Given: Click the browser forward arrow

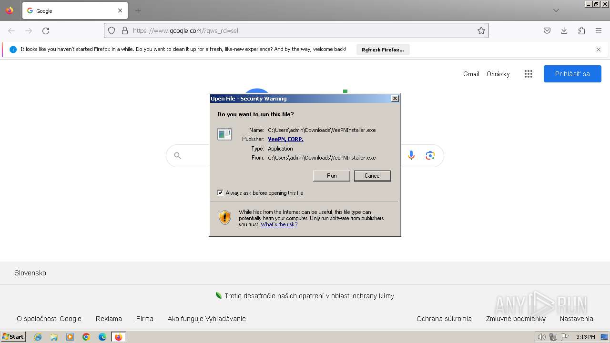Looking at the screenshot, I should (x=29, y=30).
